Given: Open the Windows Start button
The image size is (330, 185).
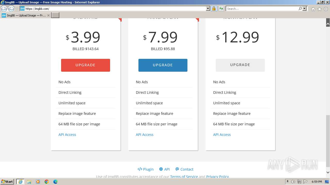Looking at the screenshot, I should [x=7, y=182].
